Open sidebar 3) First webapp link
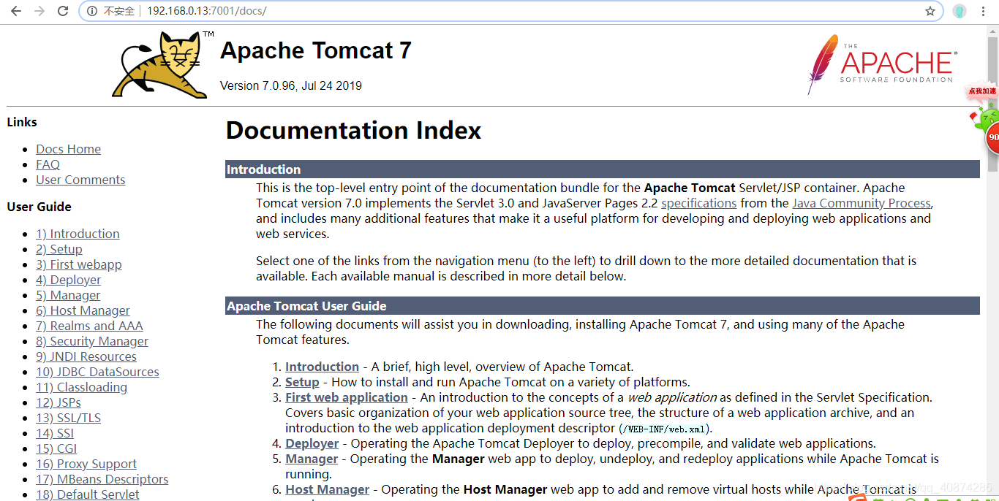This screenshot has height=501, width=999. (x=78, y=264)
